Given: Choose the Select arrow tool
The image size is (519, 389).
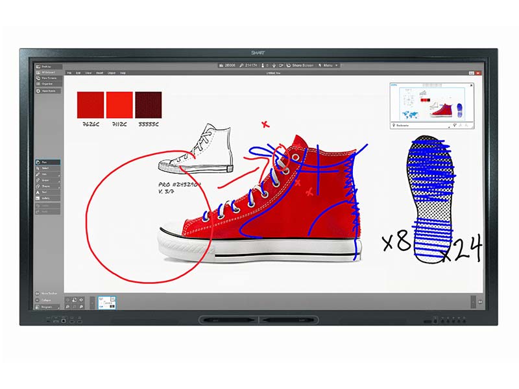Looking at the screenshot, I should click(x=47, y=169).
